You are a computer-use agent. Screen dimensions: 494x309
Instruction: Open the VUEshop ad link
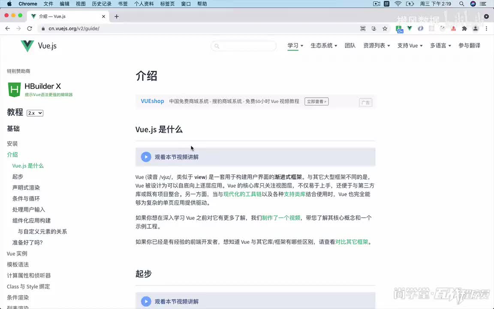point(153,101)
